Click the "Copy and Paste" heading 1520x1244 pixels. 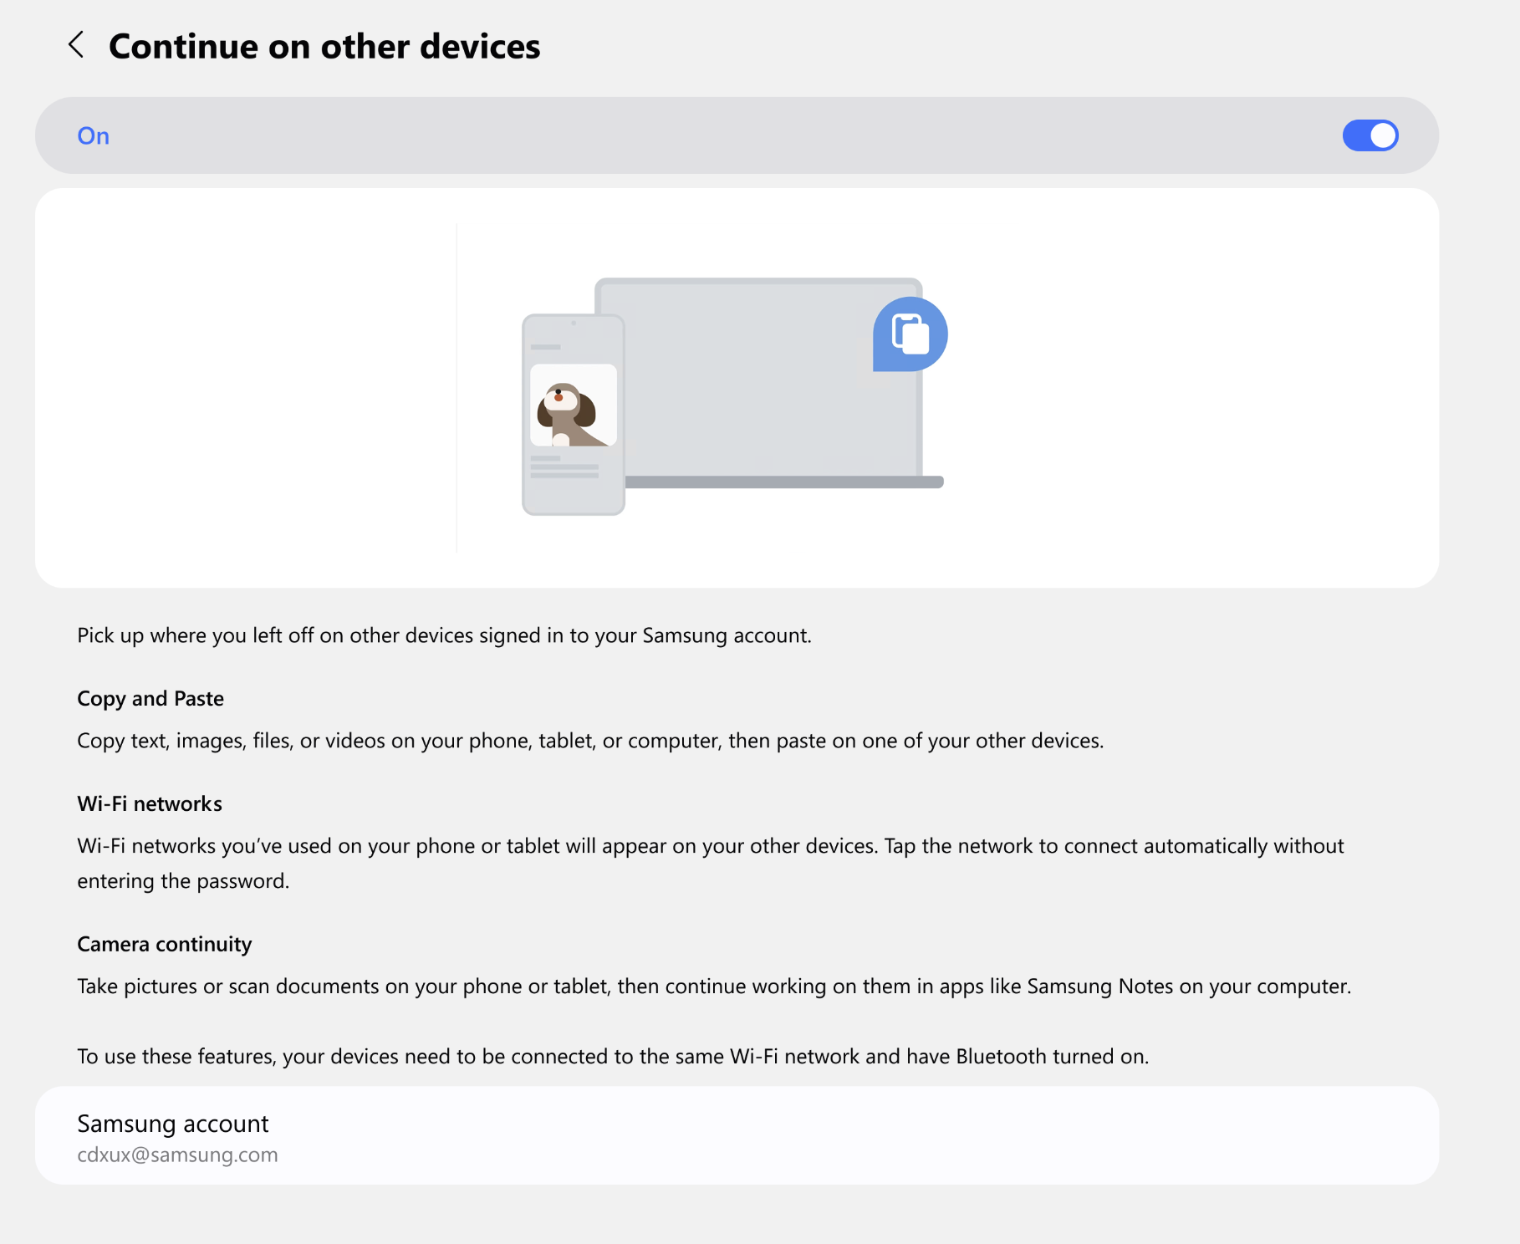(x=150, y=699)
